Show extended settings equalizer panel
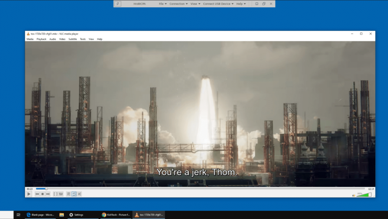Screen dimensions: 388x219 61,194
